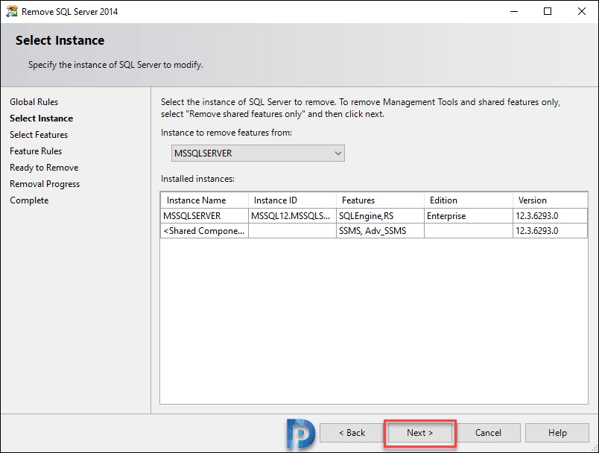Click the version cell in the MSSQLSERVER row

[551, 216]
